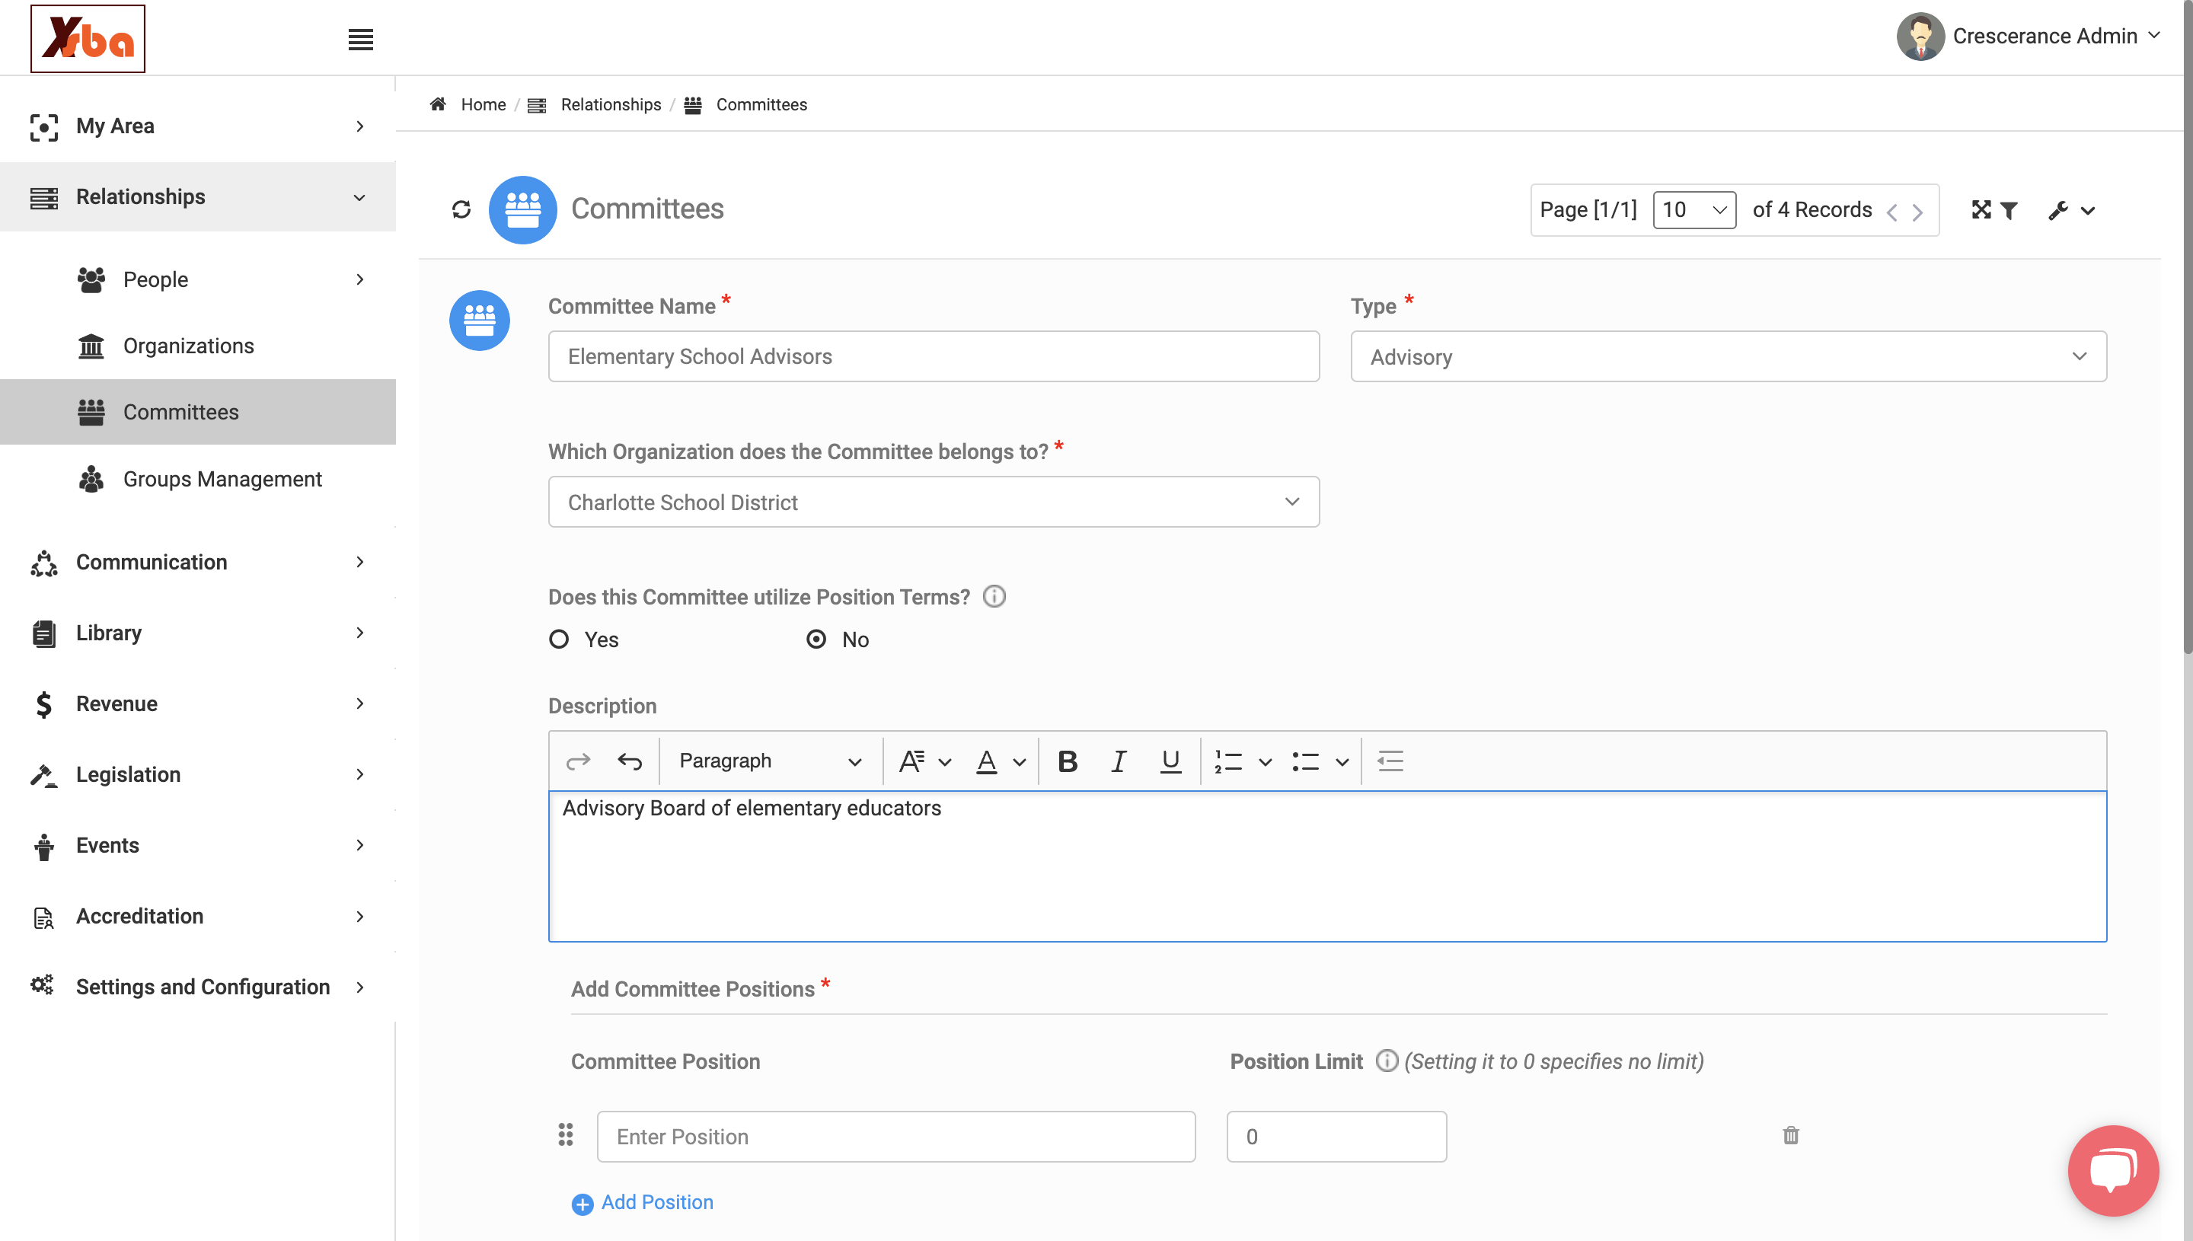
Task: Open the wrench tools menu
Action: tap(2072, 211)
